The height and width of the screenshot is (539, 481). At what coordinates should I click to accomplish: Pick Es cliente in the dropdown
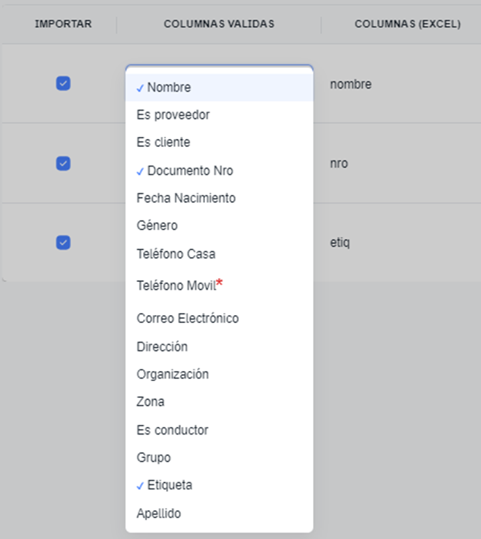click(163, 143)
